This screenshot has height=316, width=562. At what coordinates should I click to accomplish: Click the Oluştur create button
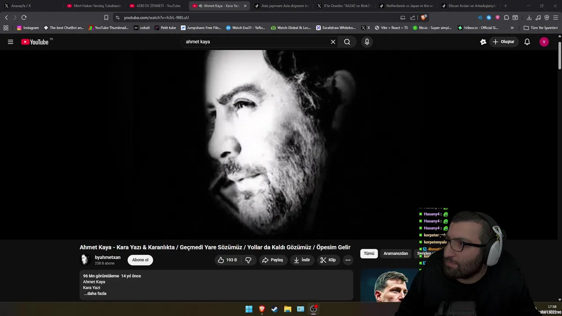point(503,42)
